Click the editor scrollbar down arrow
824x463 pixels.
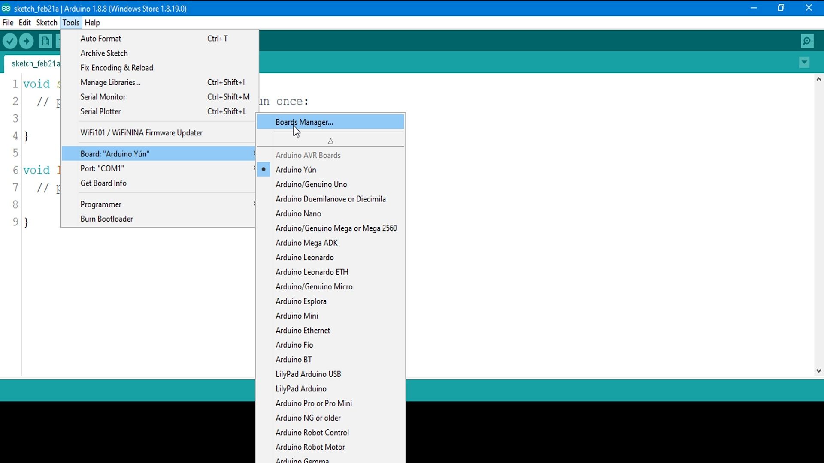coord(818,371)
